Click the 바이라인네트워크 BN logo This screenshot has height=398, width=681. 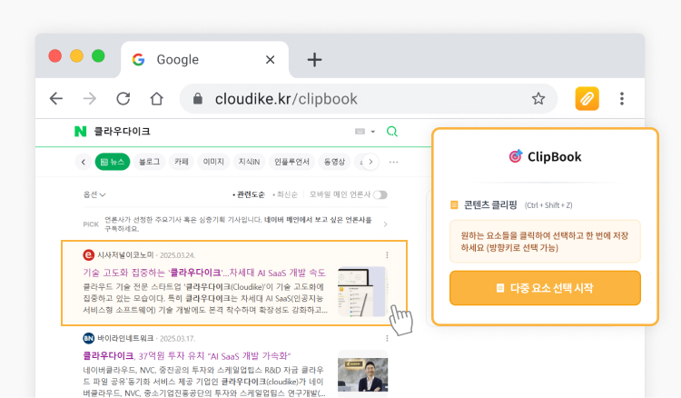pyautogui.click(x=88, y=338)
